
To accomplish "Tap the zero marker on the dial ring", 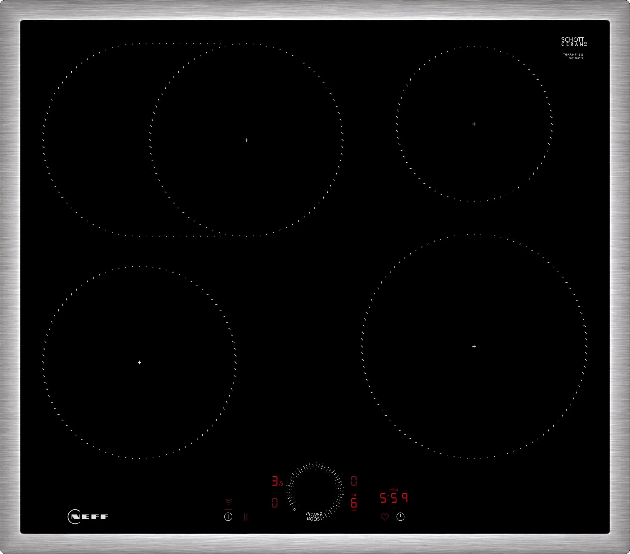I will 294,509.
